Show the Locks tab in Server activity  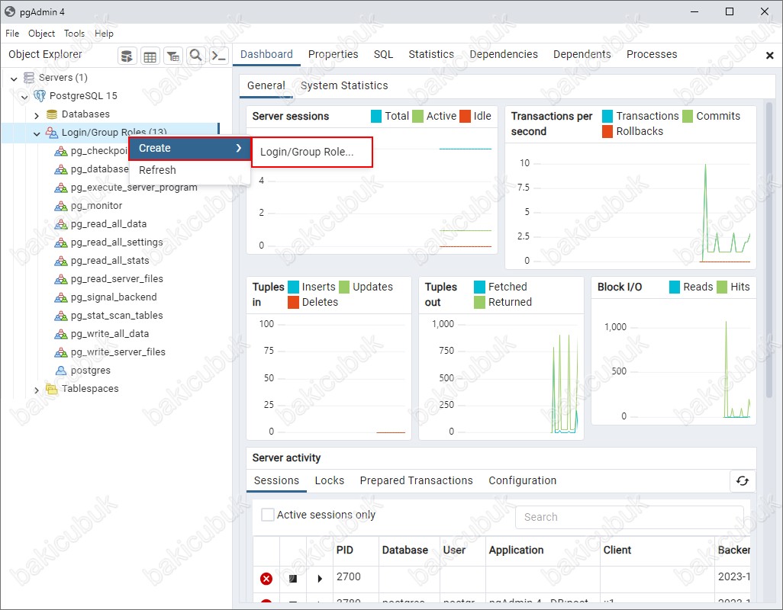click(x=330, y=480)
